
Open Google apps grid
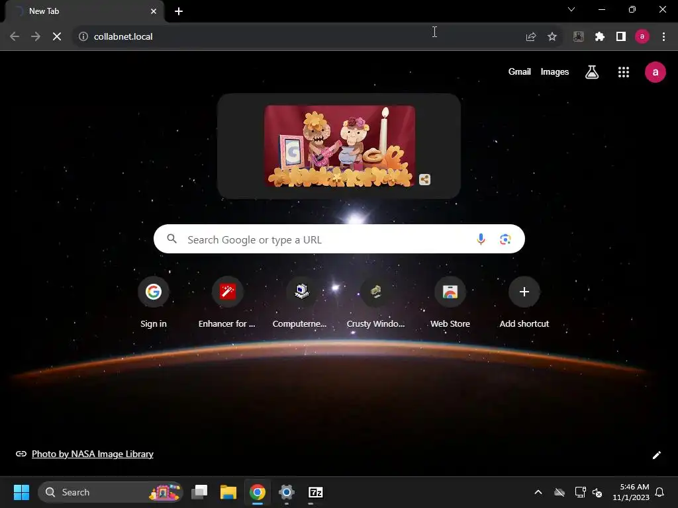tap(624, 72)
